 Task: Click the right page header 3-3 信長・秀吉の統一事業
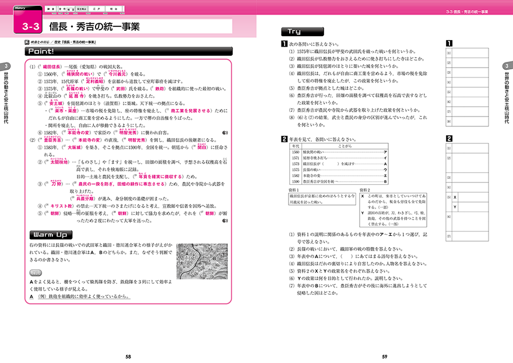click(x=467, y=12)
